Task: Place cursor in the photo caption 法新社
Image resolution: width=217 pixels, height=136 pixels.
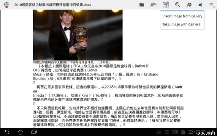Action: [104, 62]
